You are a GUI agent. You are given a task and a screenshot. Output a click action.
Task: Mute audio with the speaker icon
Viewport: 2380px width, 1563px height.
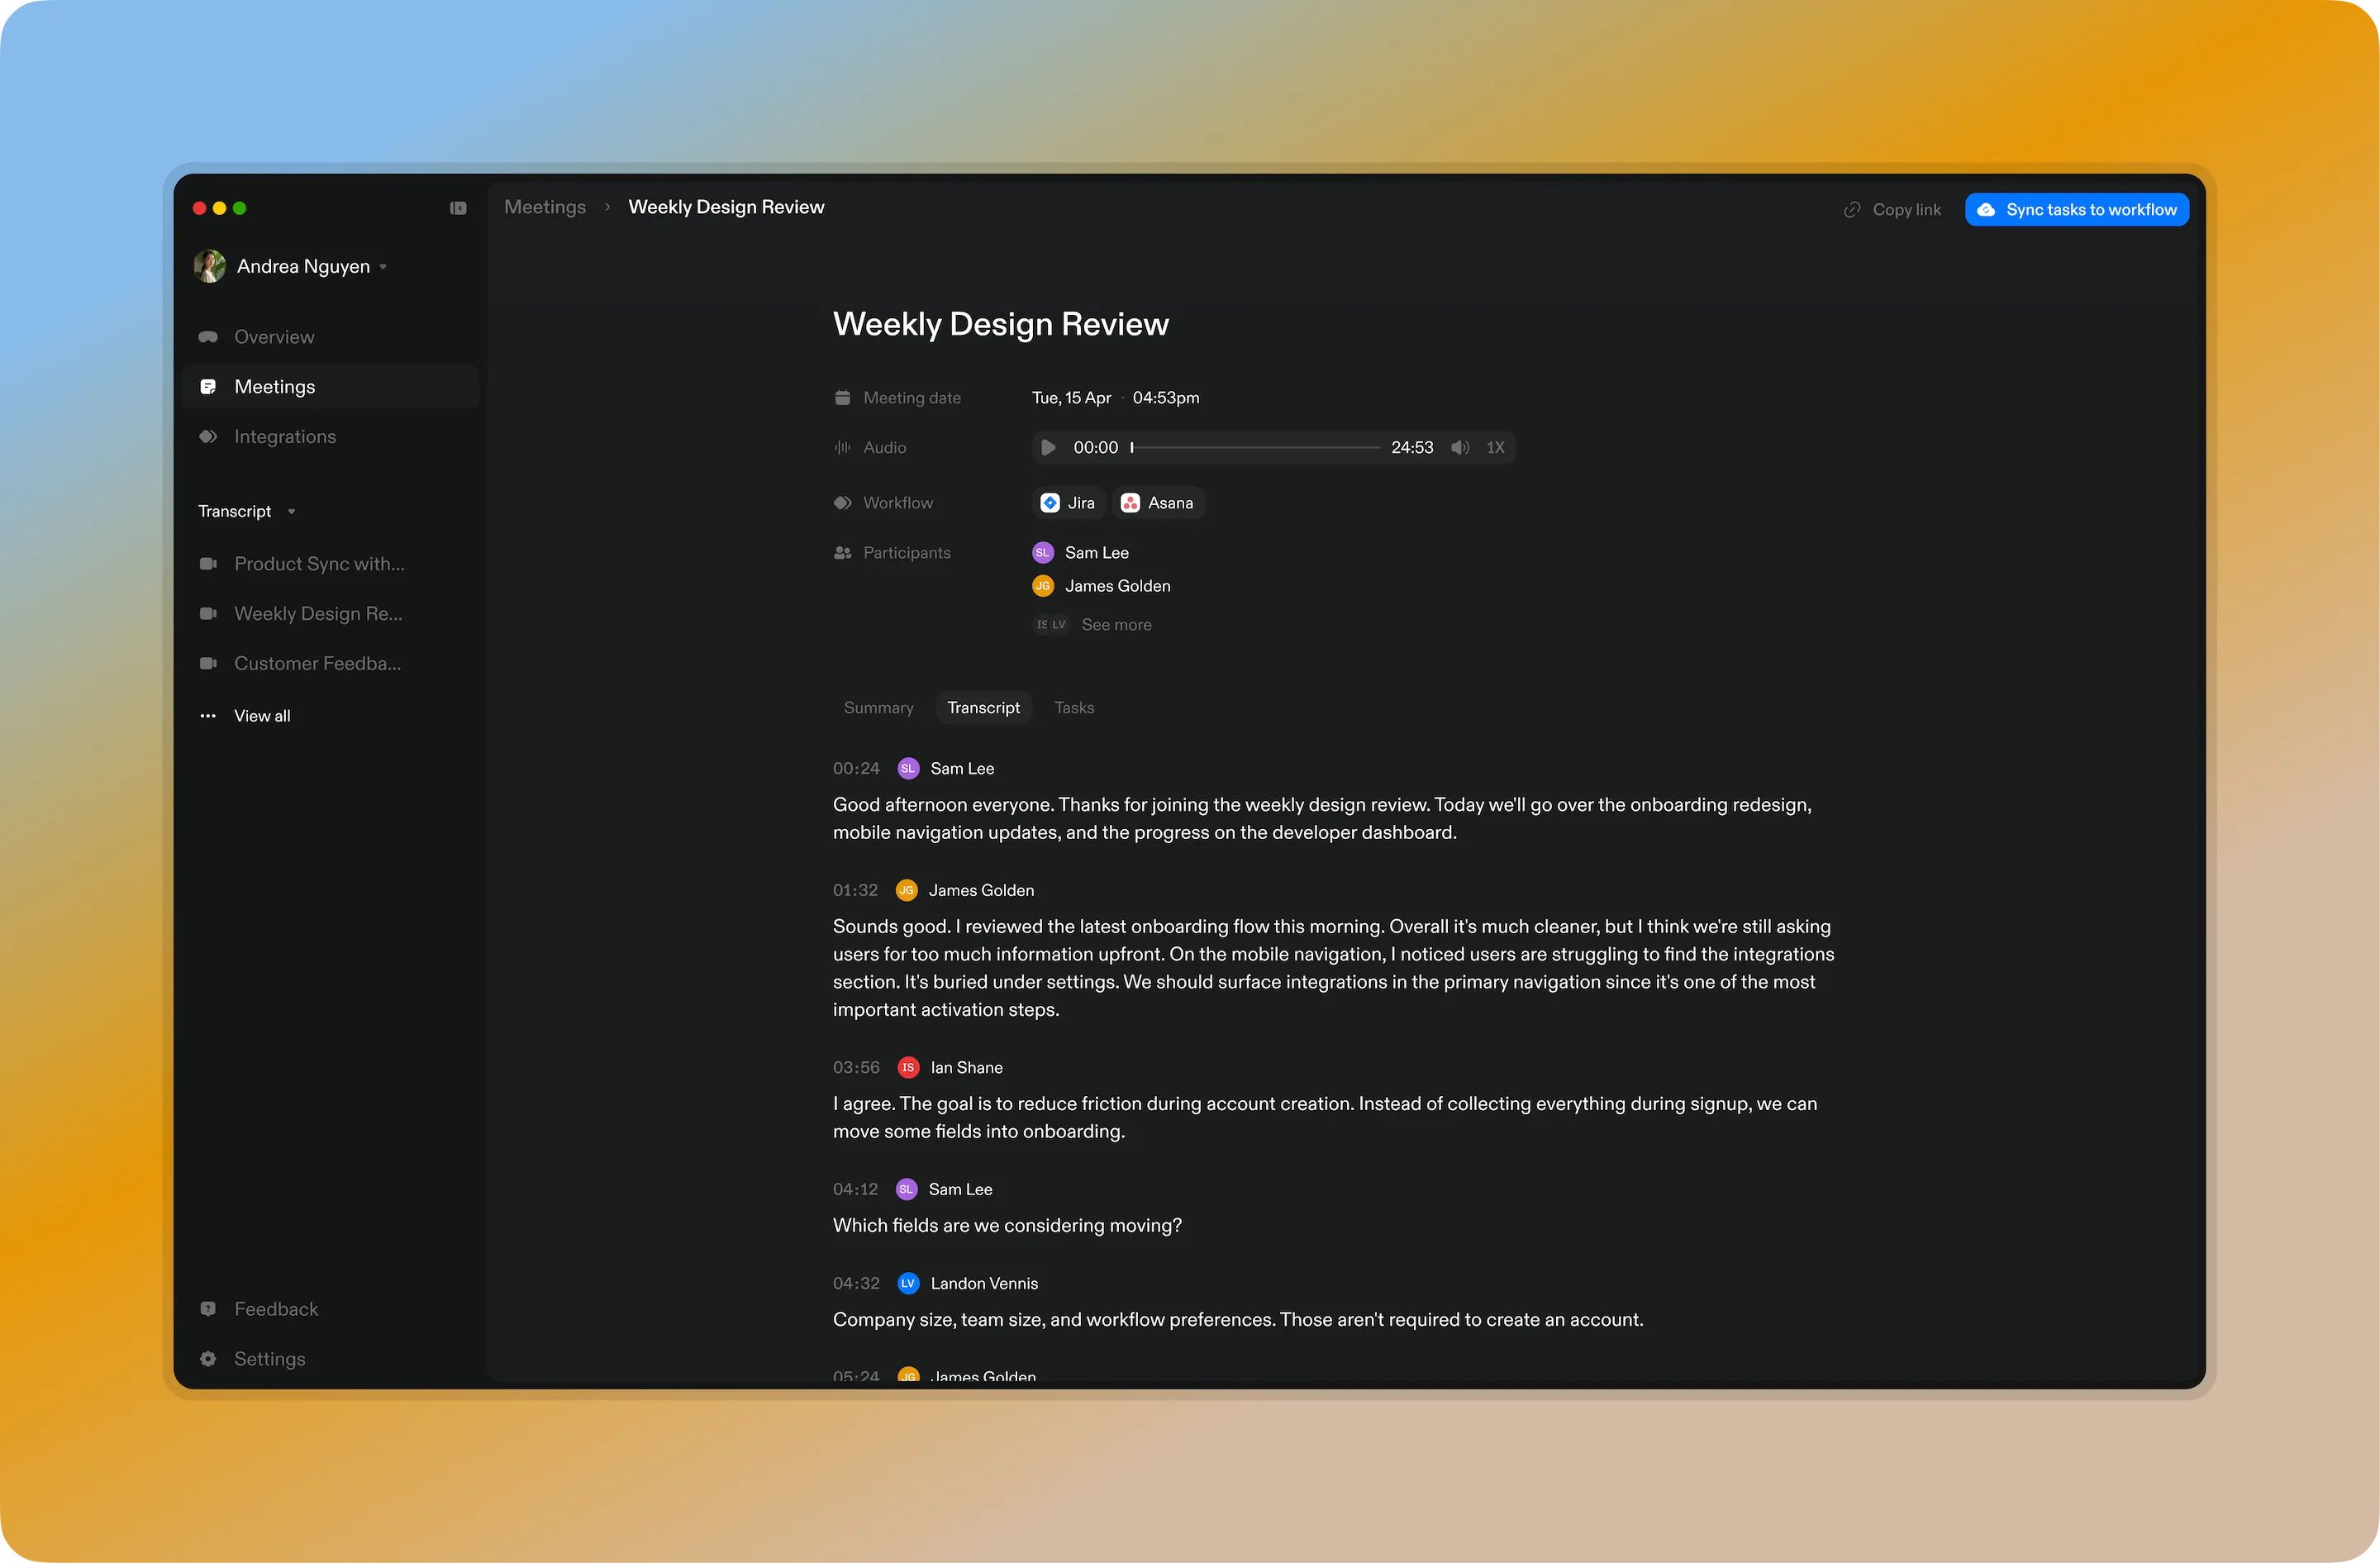[1460, 448]
